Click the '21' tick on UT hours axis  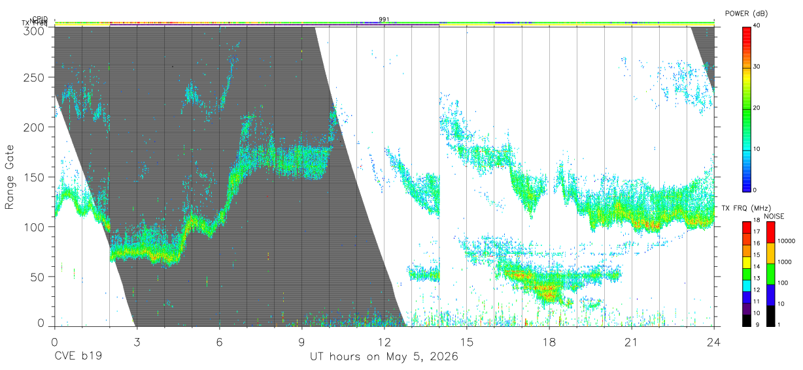pyautogui.click(x=632, y=341)
